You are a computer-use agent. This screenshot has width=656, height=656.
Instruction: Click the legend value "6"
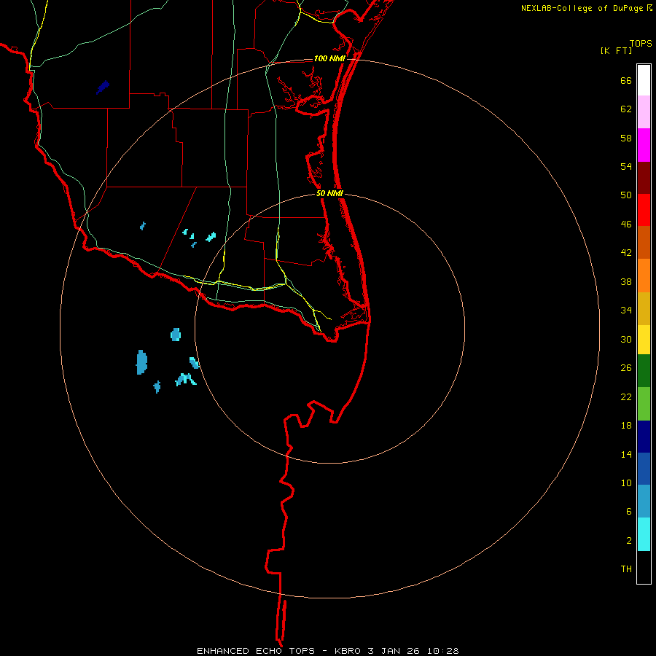(629, 511)
